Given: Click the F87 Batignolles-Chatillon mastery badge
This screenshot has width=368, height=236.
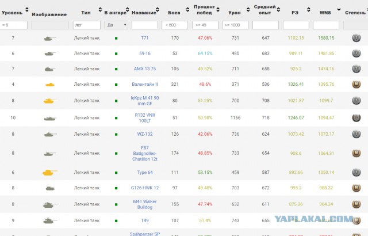Looking at the screenshot, I should click(x=356, y=153).
